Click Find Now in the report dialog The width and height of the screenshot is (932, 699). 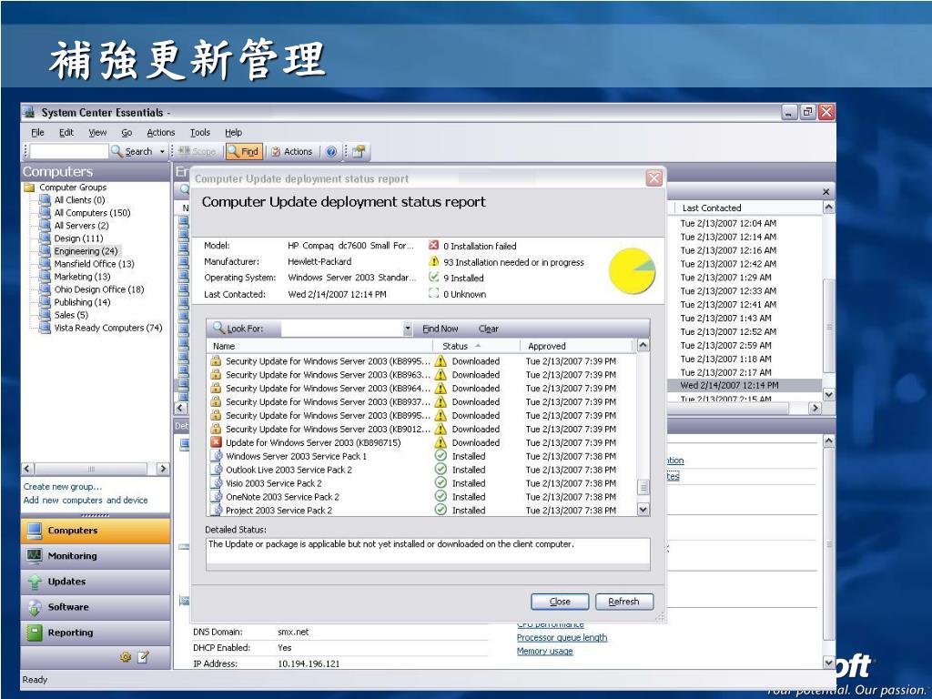[x=440, y=329]
